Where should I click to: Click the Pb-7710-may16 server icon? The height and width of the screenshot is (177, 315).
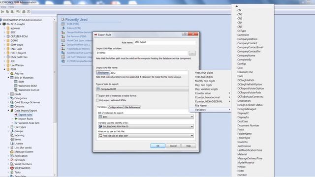4,24
